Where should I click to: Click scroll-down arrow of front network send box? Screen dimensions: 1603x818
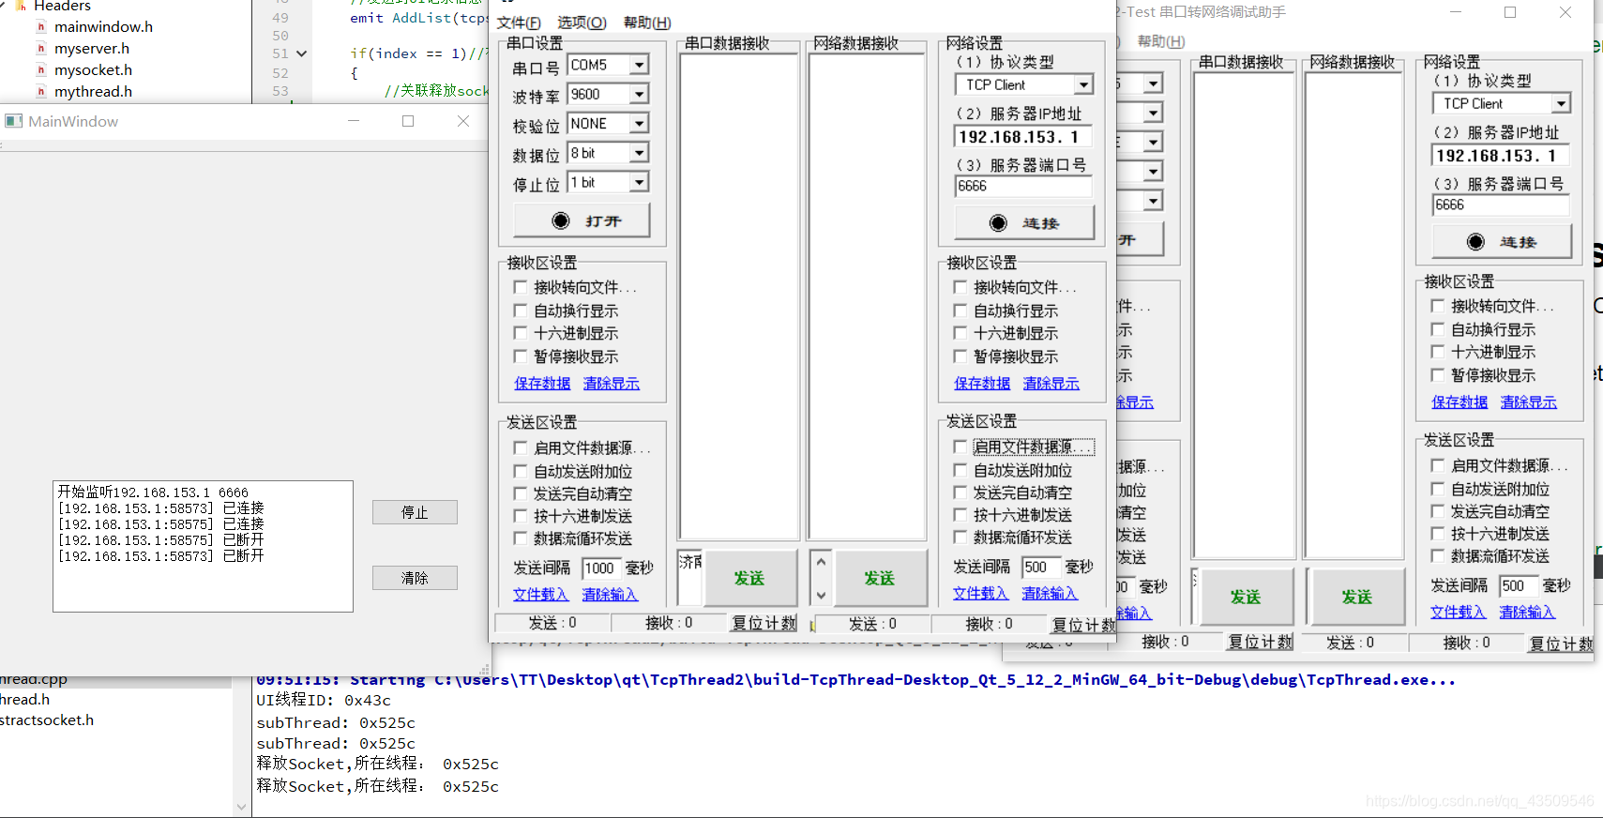click(x=821, y=595)
